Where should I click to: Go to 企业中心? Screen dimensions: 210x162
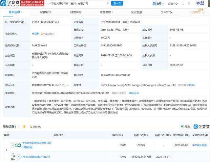[173, 4]
